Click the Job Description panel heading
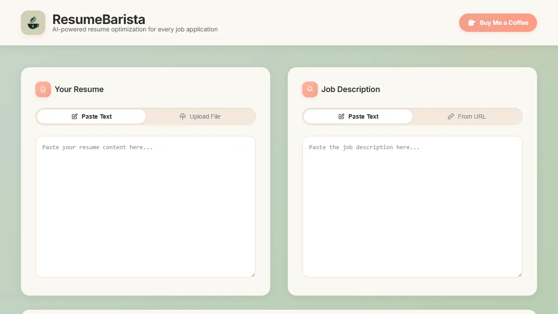The width and height of the screenshot is (558, 314). click(350, 89)
